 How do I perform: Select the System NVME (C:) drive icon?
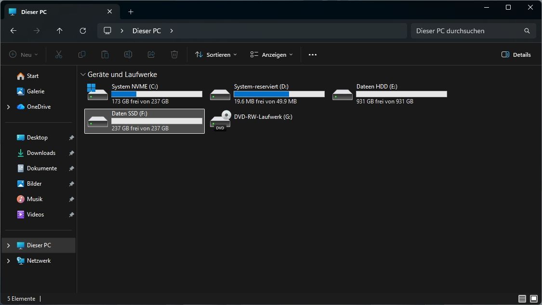click(x=97, y=92)
